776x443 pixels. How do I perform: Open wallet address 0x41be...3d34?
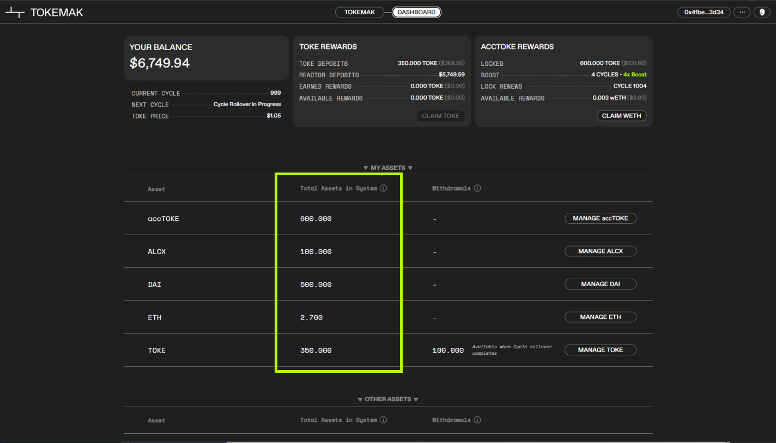[704, 12]
